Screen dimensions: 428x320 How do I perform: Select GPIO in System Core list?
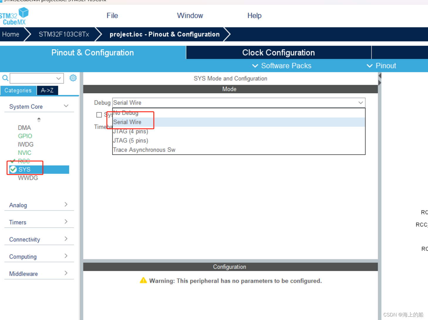pyautogui.click(x=25, y=136)
